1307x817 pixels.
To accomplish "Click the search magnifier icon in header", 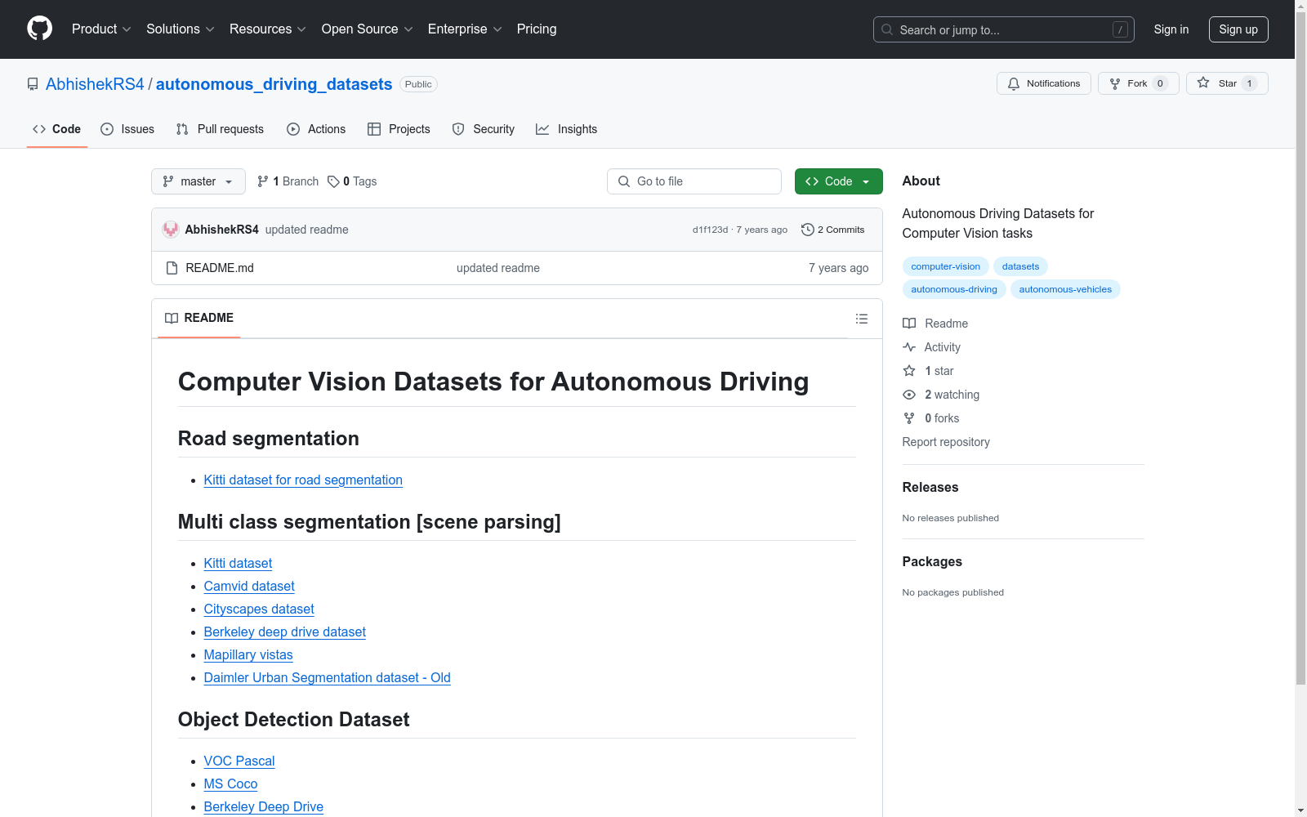I will [x=887, y=29].
